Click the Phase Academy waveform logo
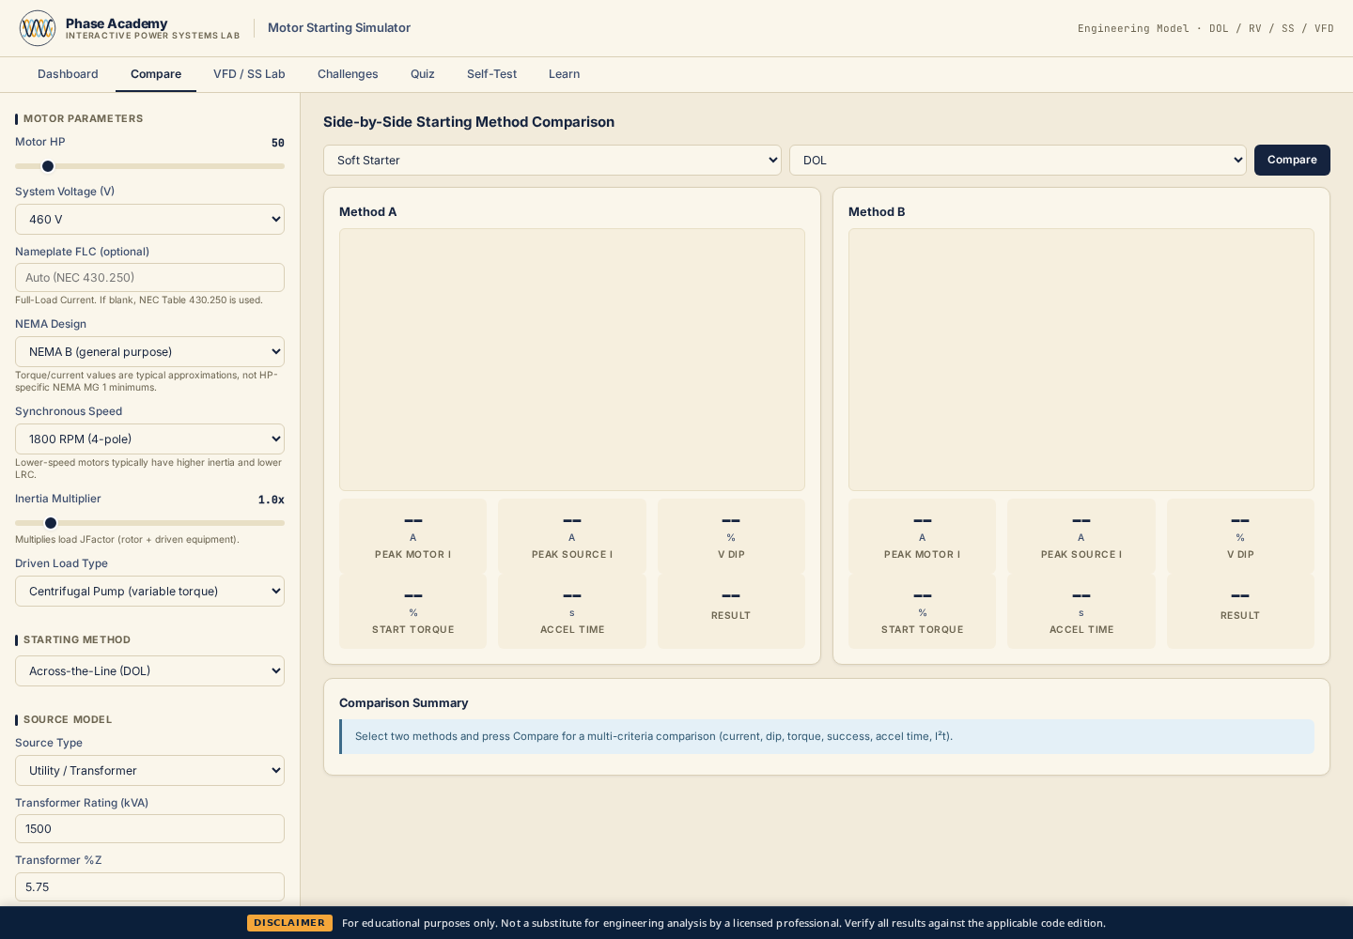 [x=38, y=28]
